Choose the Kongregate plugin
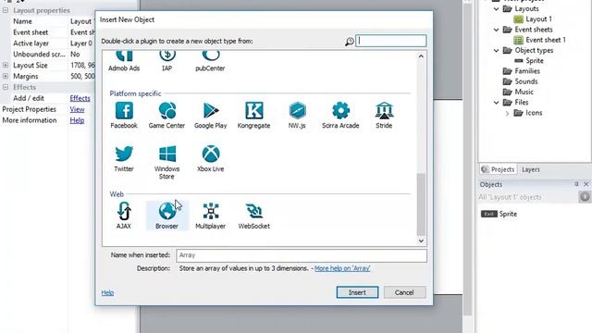 (253, 116)
